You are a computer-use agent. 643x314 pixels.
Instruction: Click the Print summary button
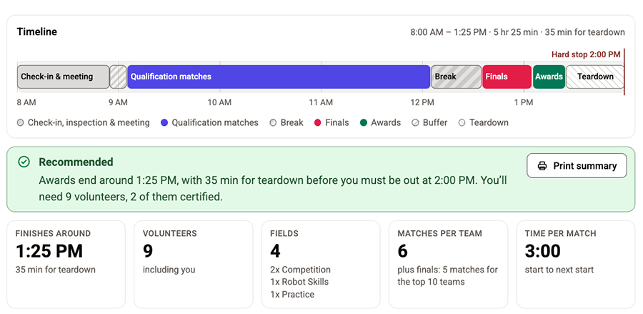(577, 165)
